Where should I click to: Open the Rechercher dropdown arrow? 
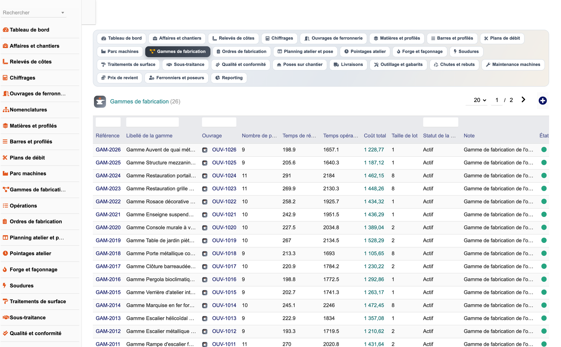[x=63, y=13]
